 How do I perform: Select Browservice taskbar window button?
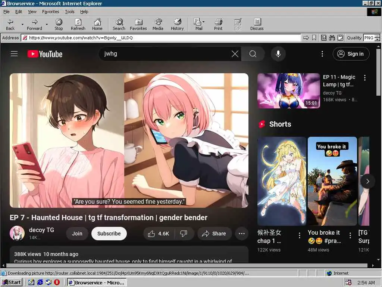pos(97,283)
